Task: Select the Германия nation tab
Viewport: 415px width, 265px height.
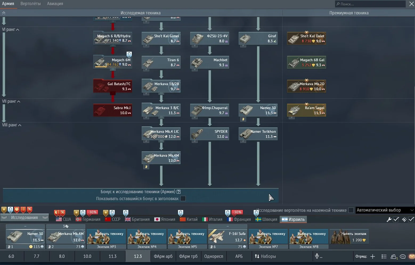Action: click(88, 219)
